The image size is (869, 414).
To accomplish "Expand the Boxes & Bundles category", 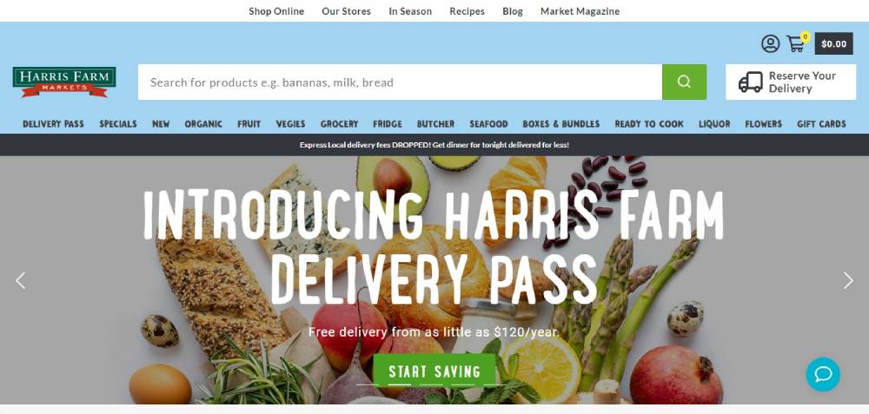I will coord(561,124).
